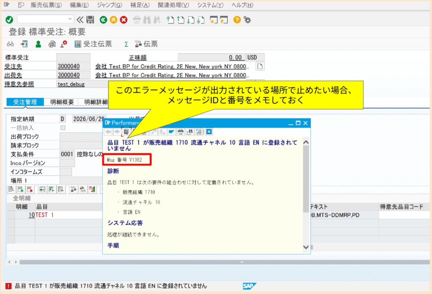Open the ジャンプ(G) menu
Image resolution: width=432 pixels, height=294 pixels.
pyautogui.click(x=109, y=5)
